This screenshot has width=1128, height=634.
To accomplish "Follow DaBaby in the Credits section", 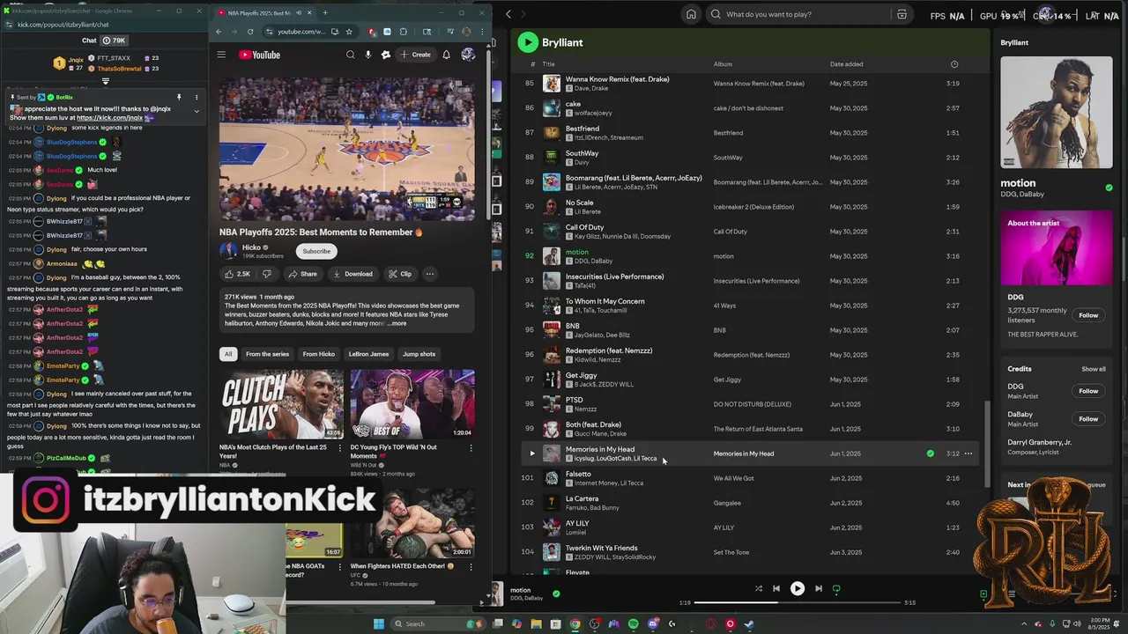I will (x=1088, y=419).
